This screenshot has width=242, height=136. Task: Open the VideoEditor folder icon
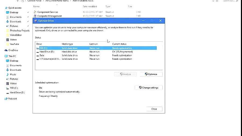pyautogui.click(x=8, y=35)
